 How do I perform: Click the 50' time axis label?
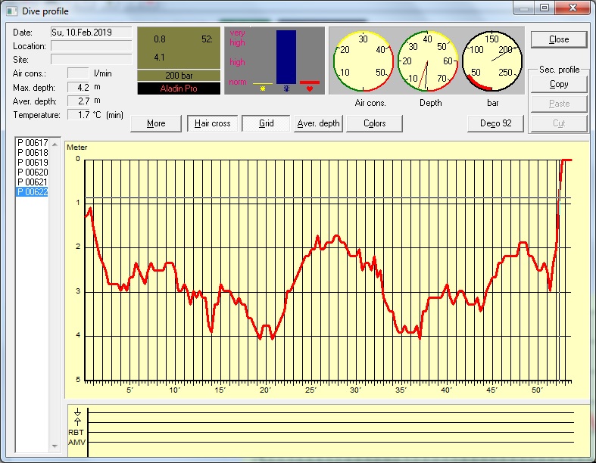(x=537, y=390)
